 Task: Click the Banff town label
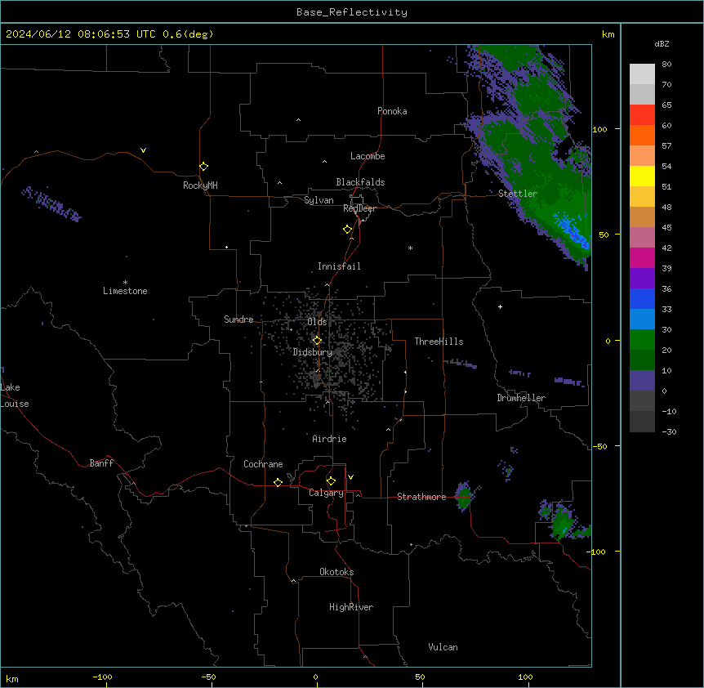coord(101,463)
